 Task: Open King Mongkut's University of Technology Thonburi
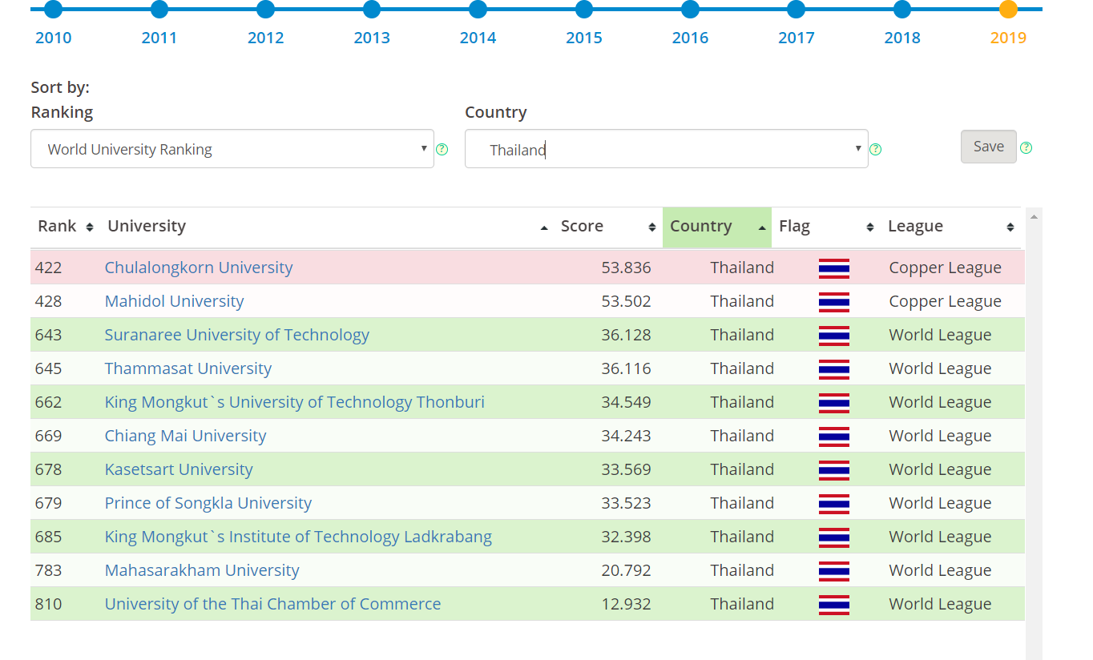click(x=295, y=402)
